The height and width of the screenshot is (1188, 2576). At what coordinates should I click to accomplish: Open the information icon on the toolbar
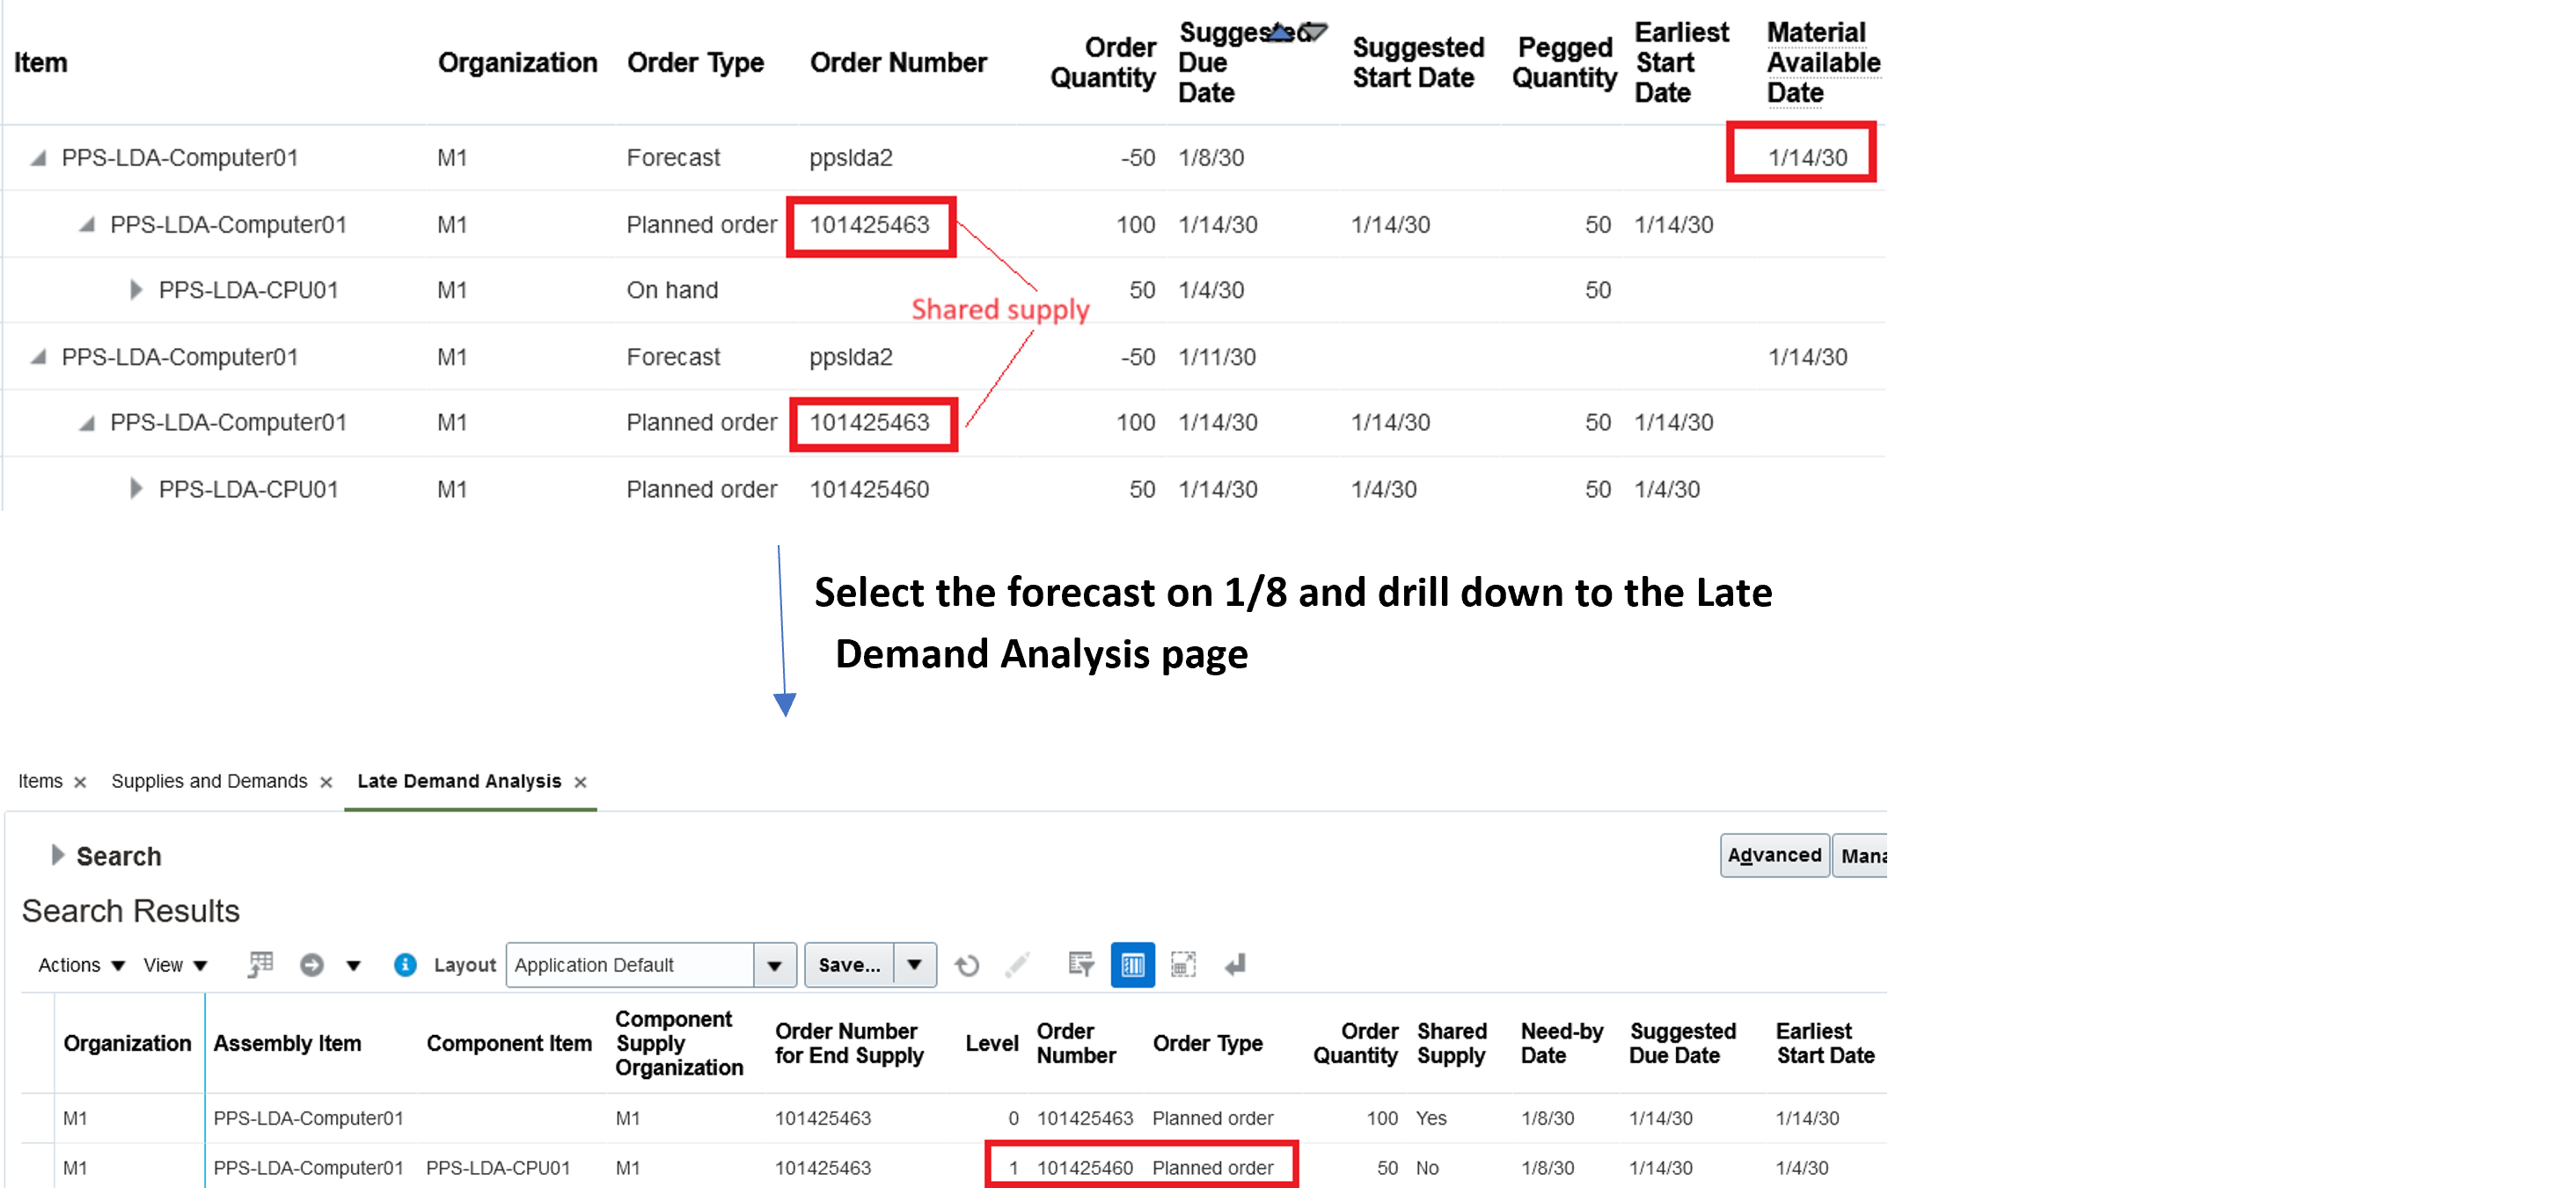[x=404, y=964]
